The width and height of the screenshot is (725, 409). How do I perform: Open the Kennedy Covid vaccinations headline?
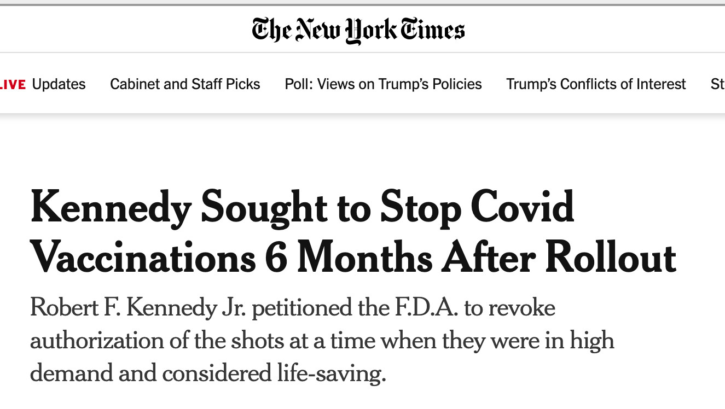[x=353, y=233]
